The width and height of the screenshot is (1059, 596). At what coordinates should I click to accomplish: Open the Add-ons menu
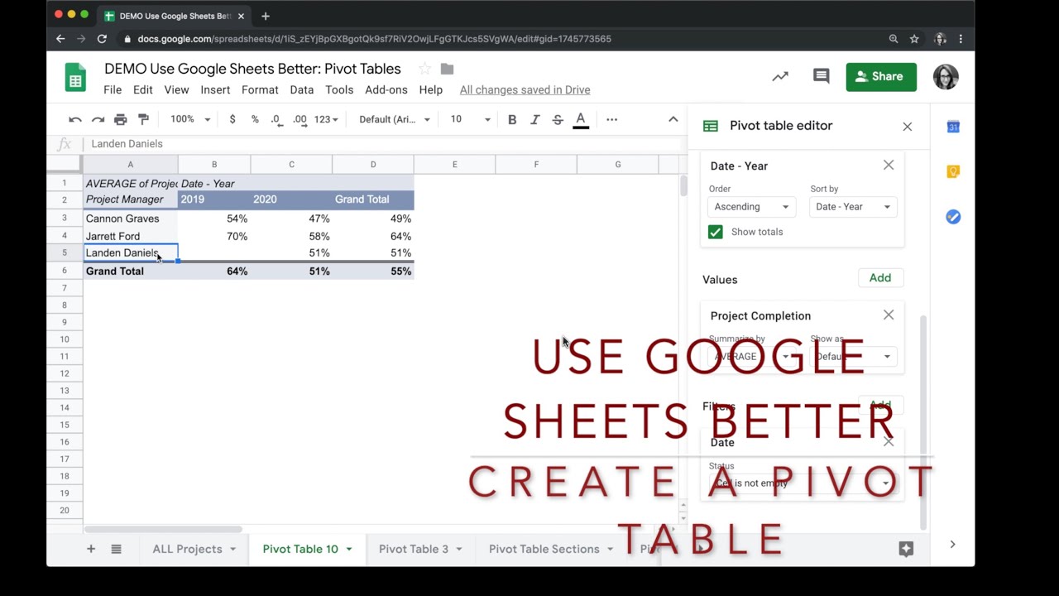point(386,89)
